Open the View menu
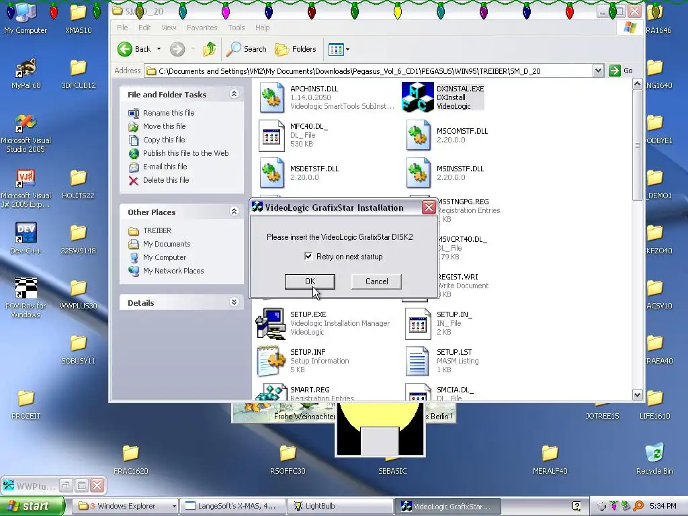The height and width of the screenshot is (516, 688). coord(169,28)
